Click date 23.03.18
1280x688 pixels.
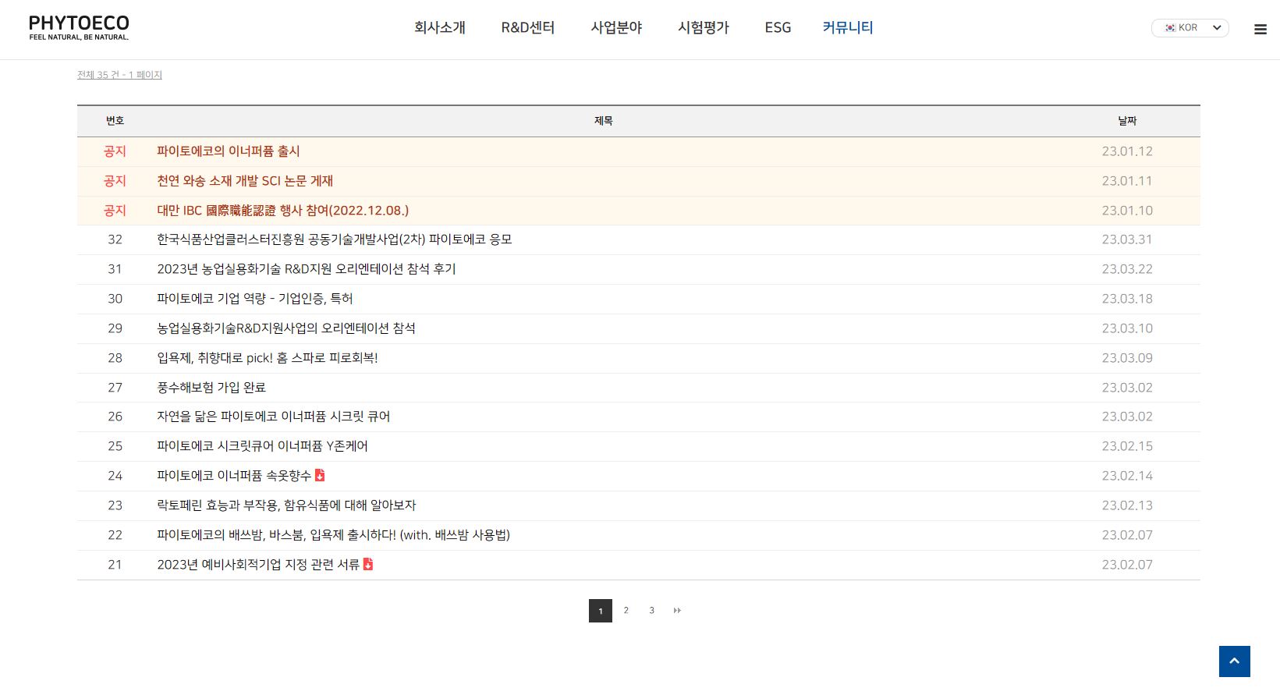[1127, 299]
